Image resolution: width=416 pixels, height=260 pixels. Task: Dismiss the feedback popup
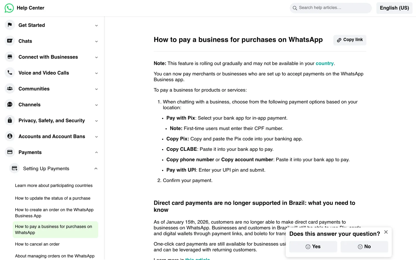[386, 232]
